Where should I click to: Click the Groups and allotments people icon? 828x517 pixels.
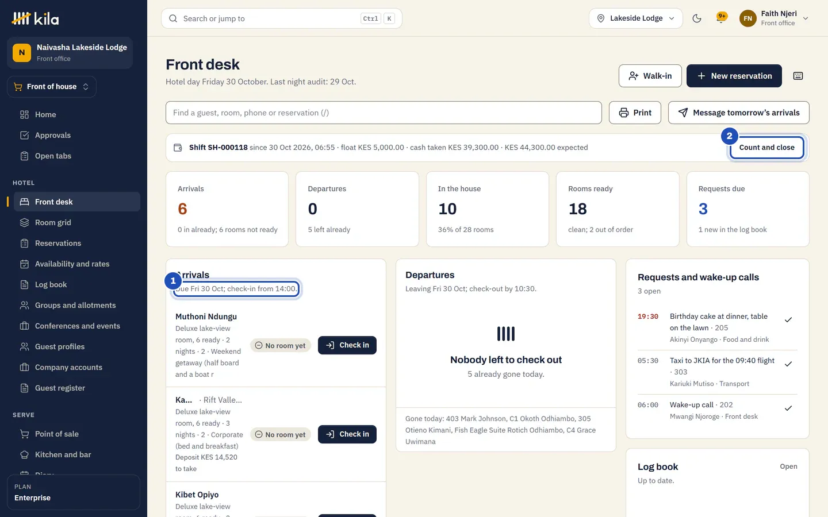[24, 306]
